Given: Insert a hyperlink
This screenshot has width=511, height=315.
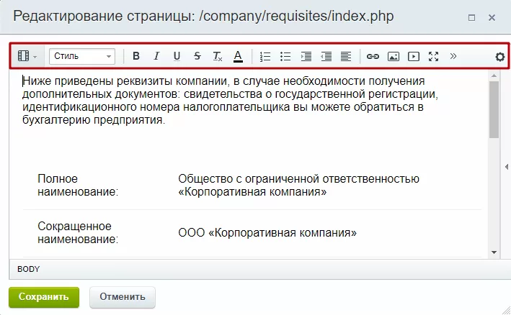Looking at the screenshot, I should coord(373,57).
